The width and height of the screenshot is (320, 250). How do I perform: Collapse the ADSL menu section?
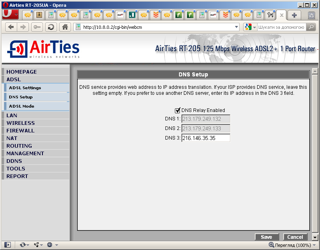36,79
